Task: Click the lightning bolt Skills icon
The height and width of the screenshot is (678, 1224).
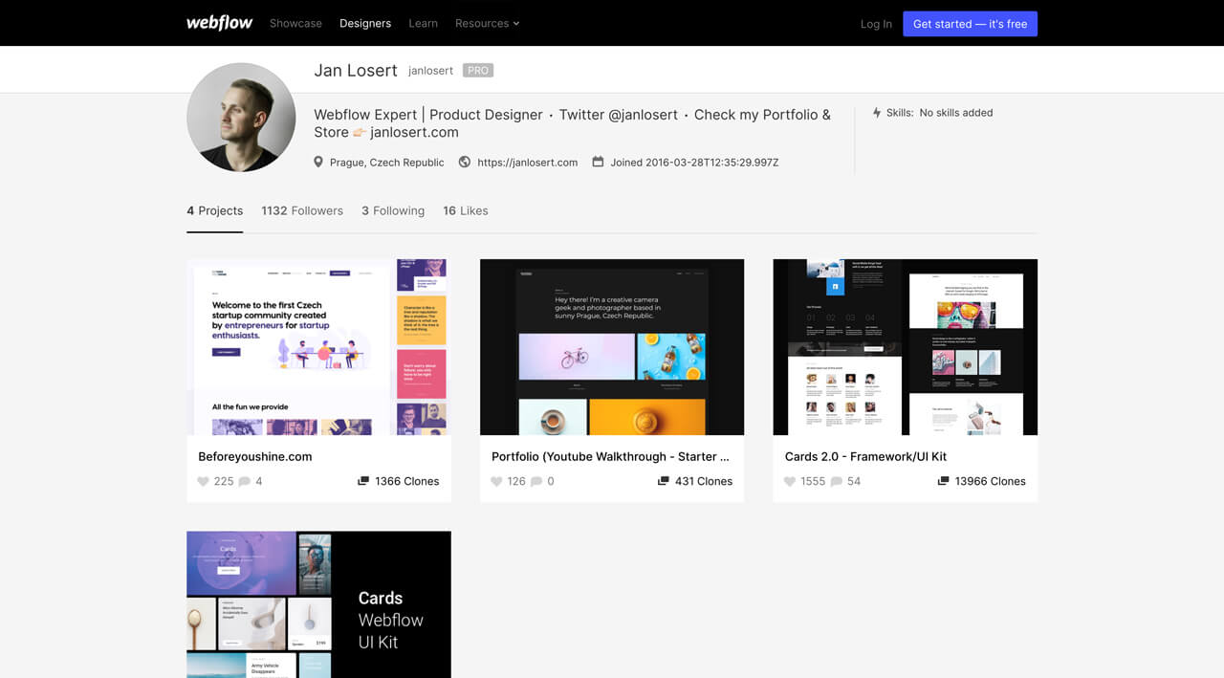Action: point(877,113)
